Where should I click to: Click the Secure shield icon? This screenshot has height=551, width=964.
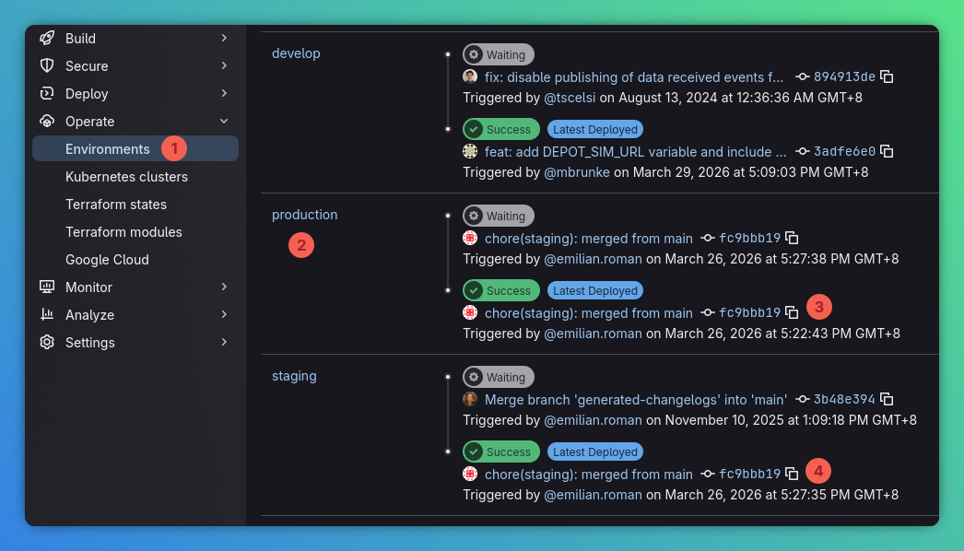point(46,65)
